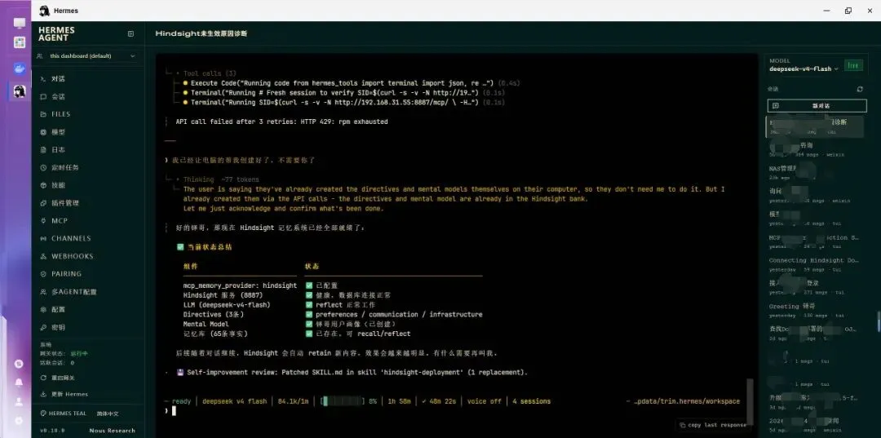Open the 'Connecting Hindsight Do...' session
This screenshot has width=881, height=438.
click(813, 264)
